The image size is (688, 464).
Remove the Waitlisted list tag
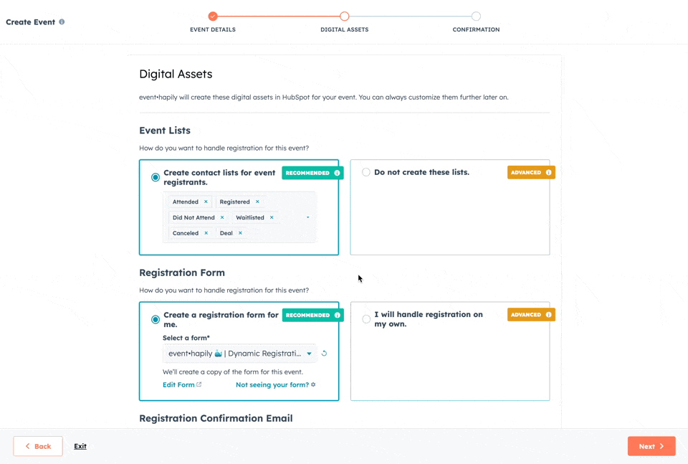tap(272, 218)
